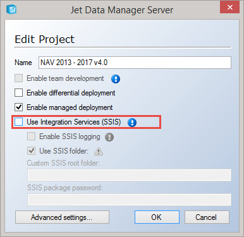The height and width of the screenshot is (237, 244).
Task: Click the SSIS package password field
Action: click(129, 200)
